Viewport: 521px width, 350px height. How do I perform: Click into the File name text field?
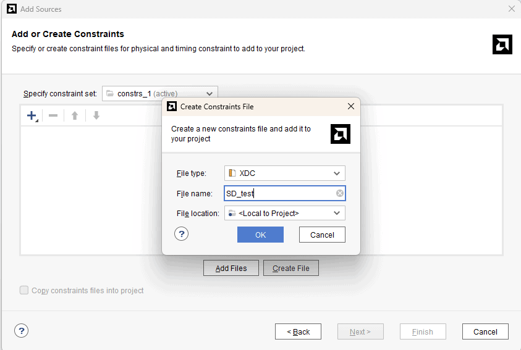(x=278, y=194)
